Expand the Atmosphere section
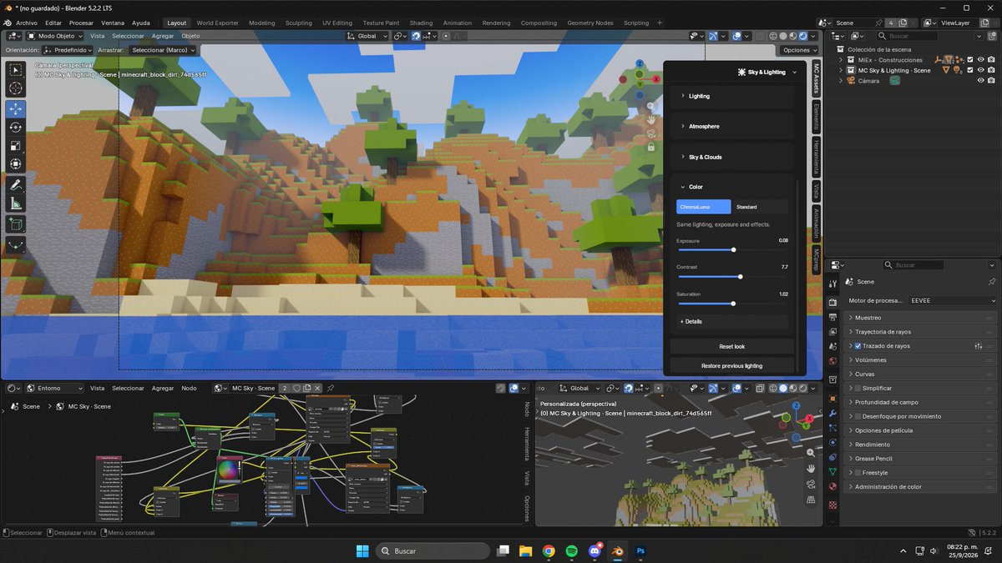This screenshot has height=563, width=1002. [731, 126]
